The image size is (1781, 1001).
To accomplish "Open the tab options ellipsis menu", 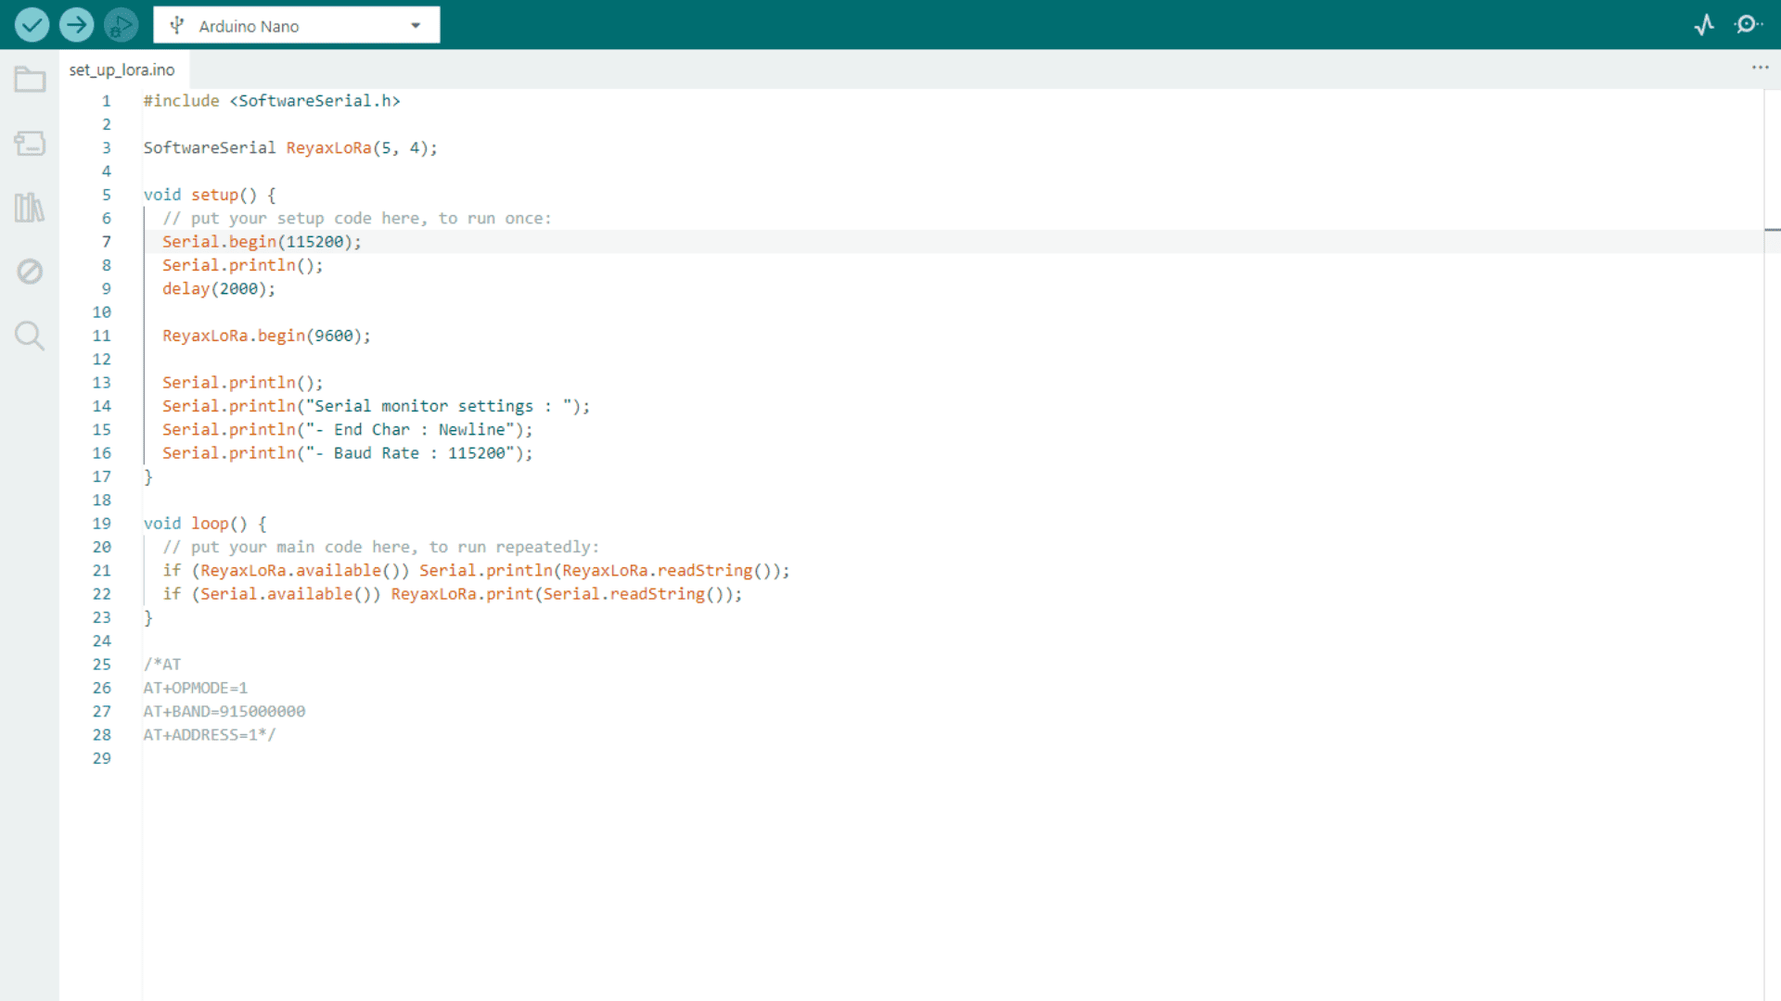I will [x=1760, y=68].
